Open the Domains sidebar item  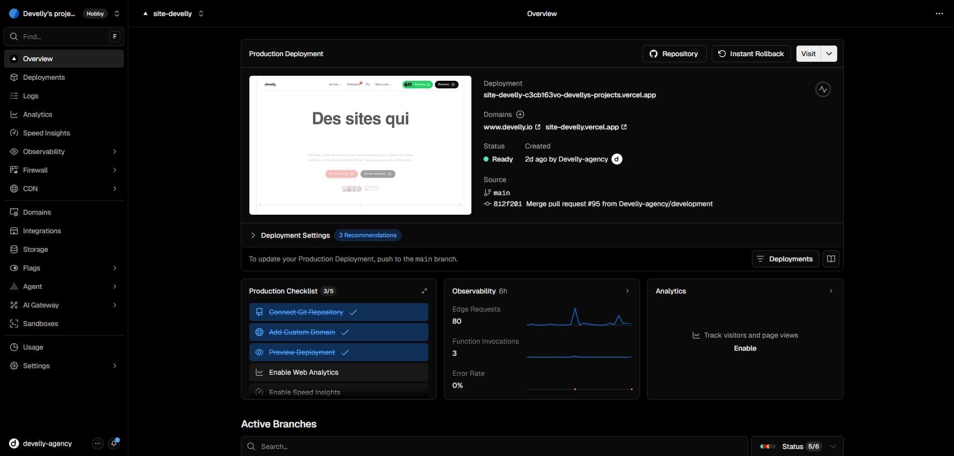click(x=64, y=212)
